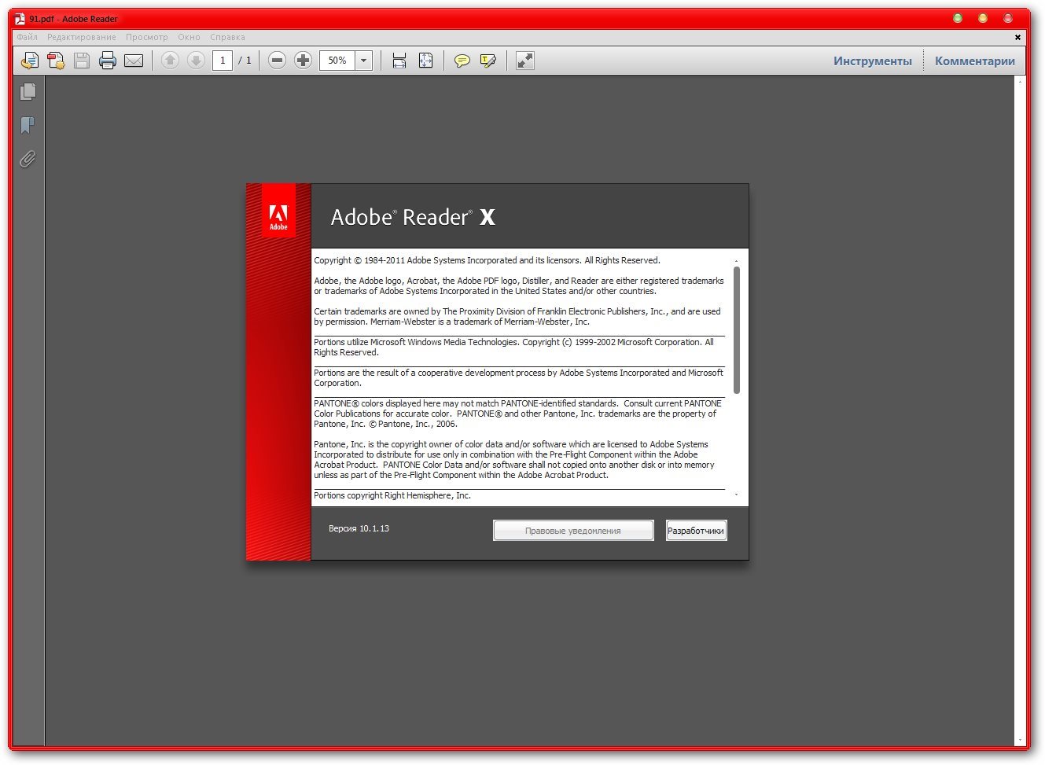Image resolution: width=1045 pixels, height=765 pixels.
Task: Click the Create PDF online icon
Action: (56, 61)
